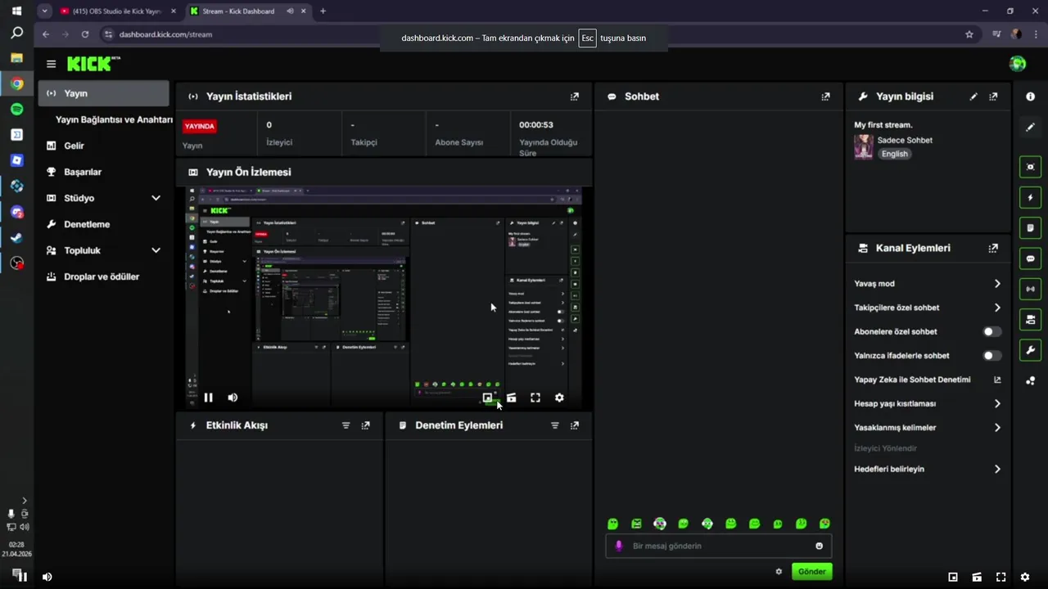Bookmark the page with the star icon
The height and width of the screenshot is (589, 1048).
click(969, 34)
